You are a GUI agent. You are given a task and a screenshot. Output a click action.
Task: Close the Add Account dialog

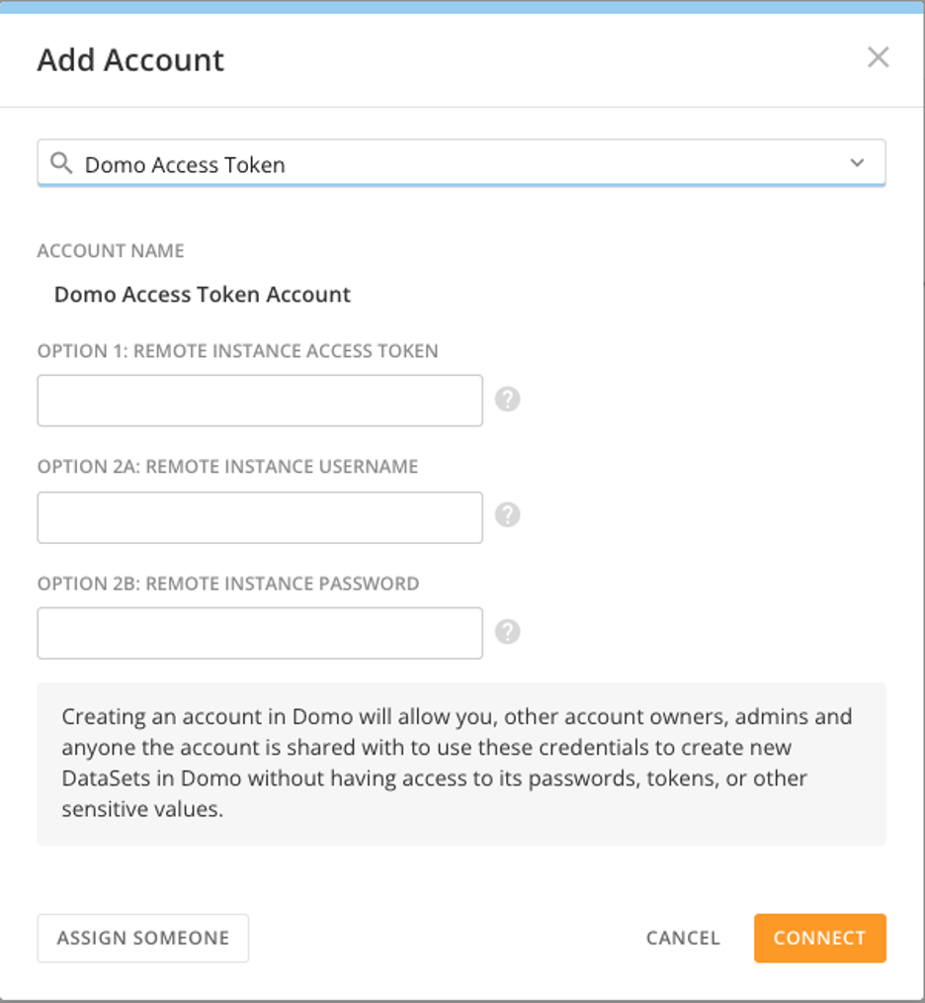[878, 58]
